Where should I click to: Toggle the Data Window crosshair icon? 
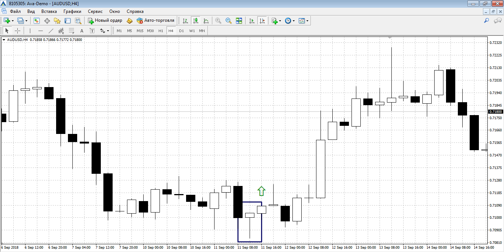[x=47, y=21]
